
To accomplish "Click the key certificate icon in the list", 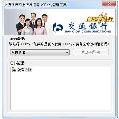I will coord(14,70).
